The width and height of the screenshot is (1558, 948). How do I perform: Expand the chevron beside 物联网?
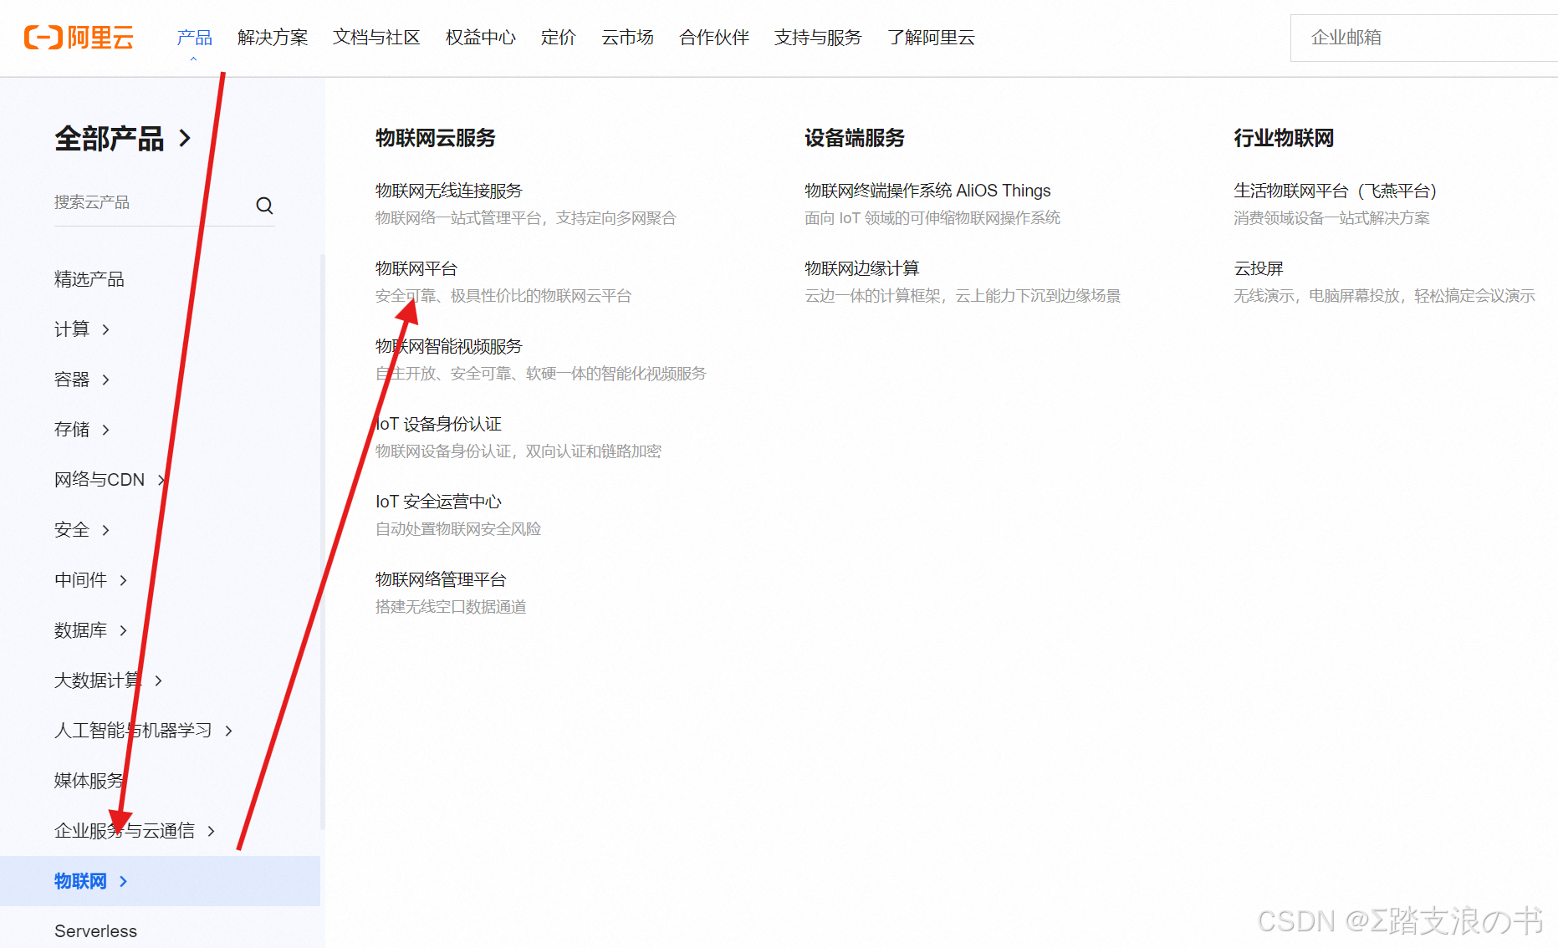124,881
